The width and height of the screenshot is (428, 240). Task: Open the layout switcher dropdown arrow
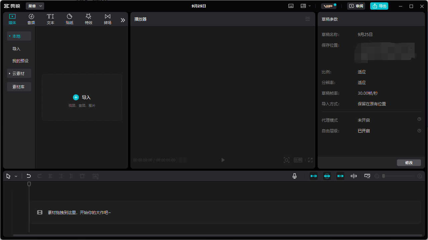point(310,6)
